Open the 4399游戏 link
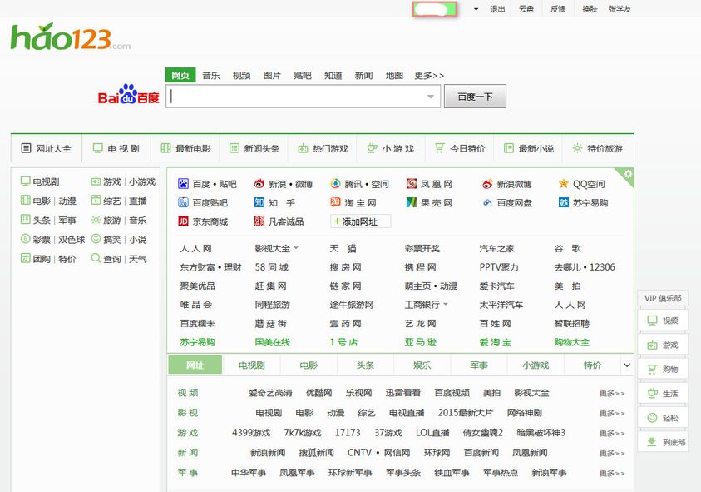The image size is (701, 492). coord(251,432)
